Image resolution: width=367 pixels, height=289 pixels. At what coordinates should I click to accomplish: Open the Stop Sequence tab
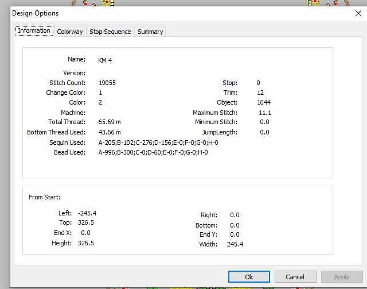pyautogui.click(x=110, y=32)
